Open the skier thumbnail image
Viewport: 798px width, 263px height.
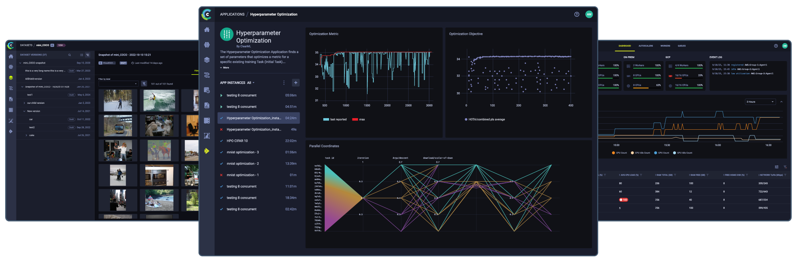tap(118, 100)
